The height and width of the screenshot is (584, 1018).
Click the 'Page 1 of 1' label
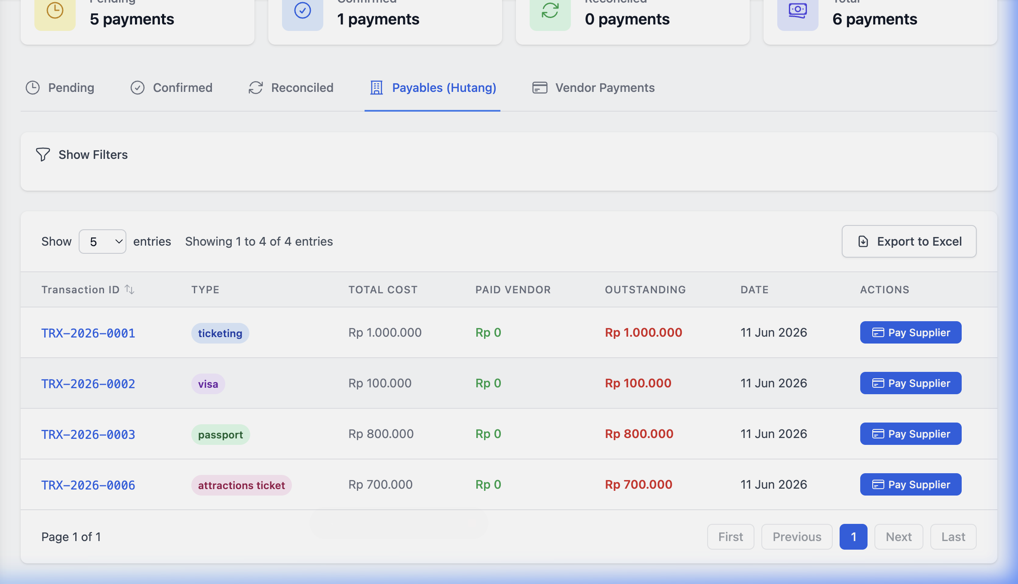point(71,537)
